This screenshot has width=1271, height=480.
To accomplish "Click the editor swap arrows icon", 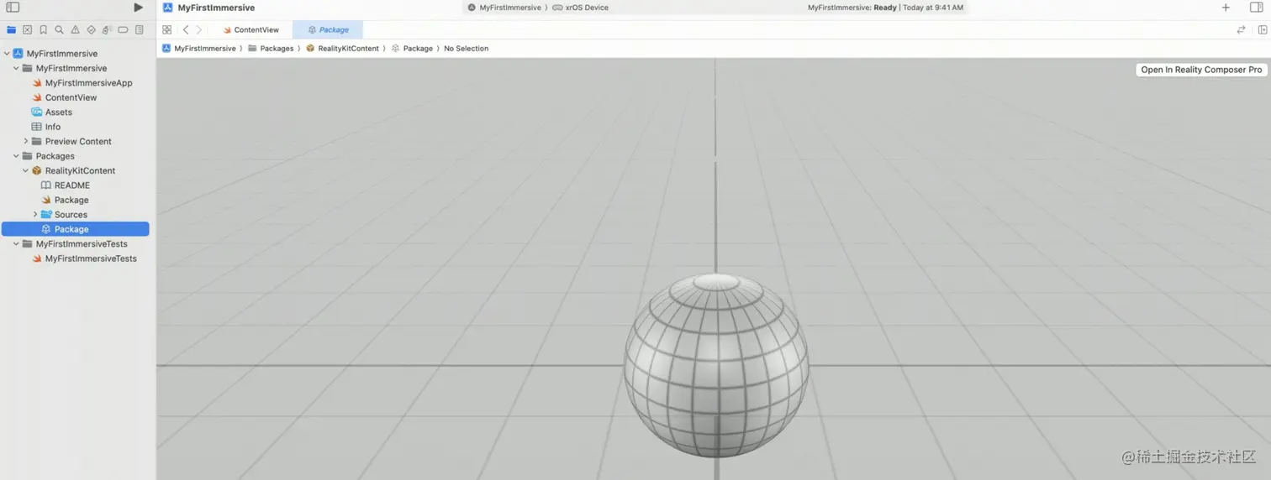I will click(1241, 29).
